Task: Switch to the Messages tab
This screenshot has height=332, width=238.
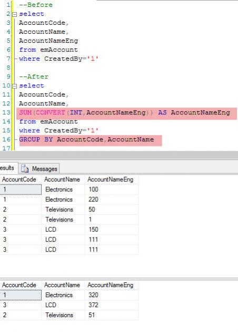Action: (40, 169)
